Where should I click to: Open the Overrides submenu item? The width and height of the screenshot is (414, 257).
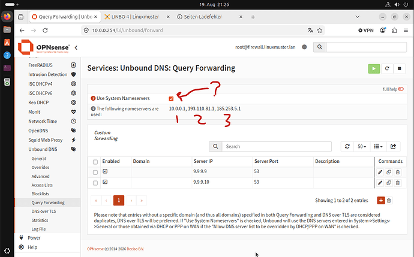[x=40, y=167]
